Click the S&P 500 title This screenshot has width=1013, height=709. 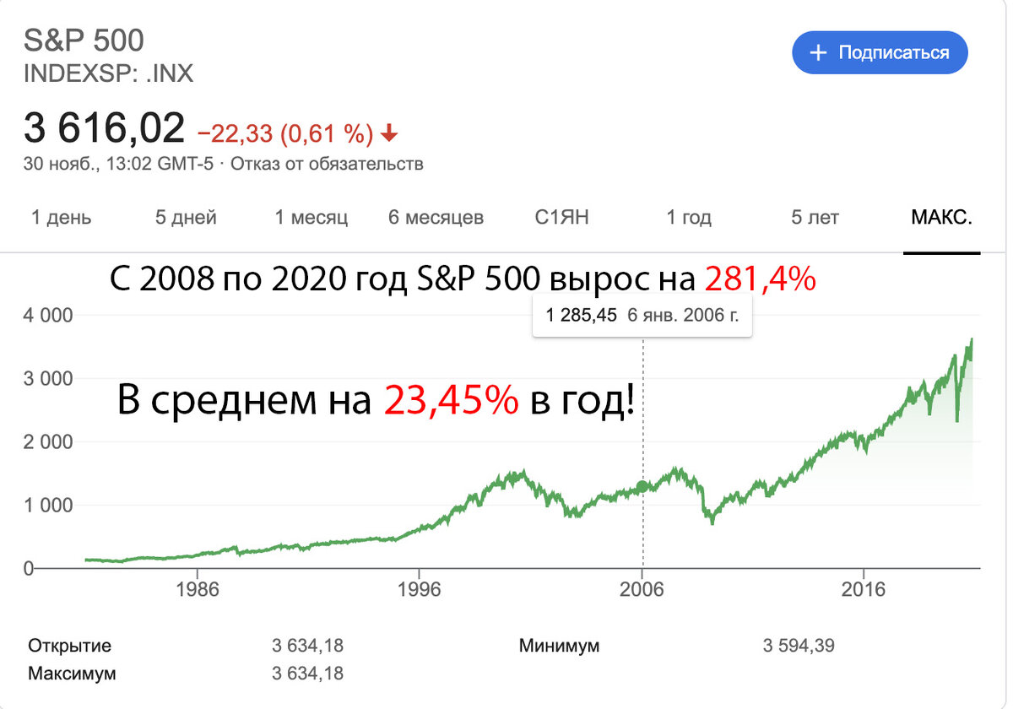click(84, 40)
